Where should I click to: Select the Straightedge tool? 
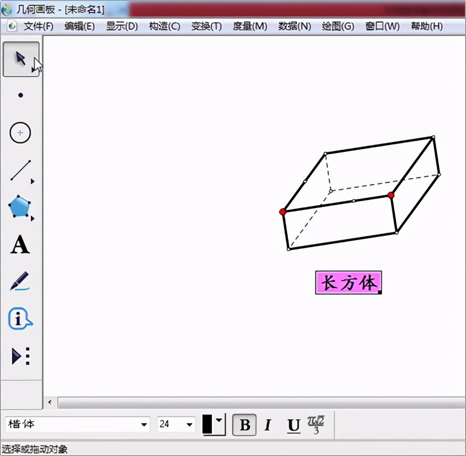coord(20,170)
